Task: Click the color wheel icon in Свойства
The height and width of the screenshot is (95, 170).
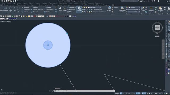Action: pyautogui.click(x=127, y=7)
